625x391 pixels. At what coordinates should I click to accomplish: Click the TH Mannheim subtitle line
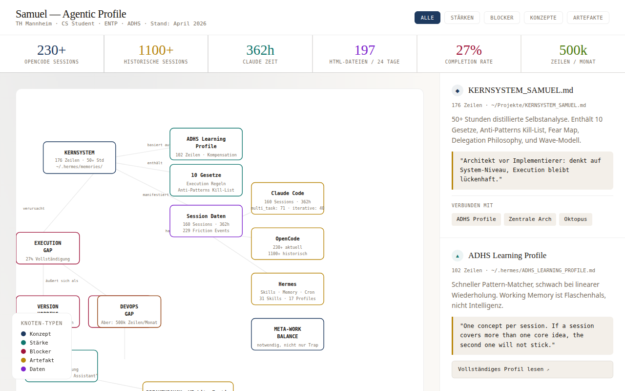click(x=111, y=23)
